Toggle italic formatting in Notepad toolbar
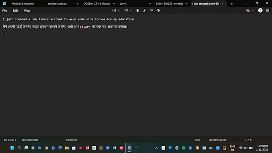This screenshot has width=272, height=153. pos(144,10)
